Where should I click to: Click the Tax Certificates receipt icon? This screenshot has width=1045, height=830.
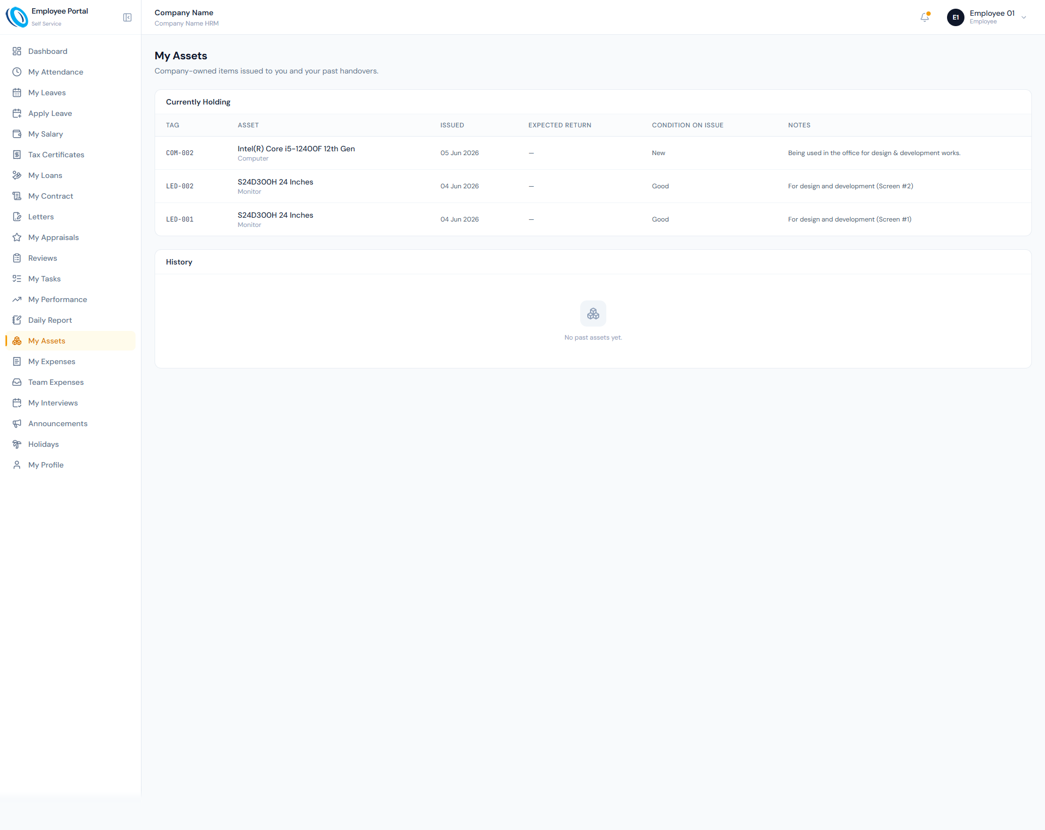coord(17,155)
